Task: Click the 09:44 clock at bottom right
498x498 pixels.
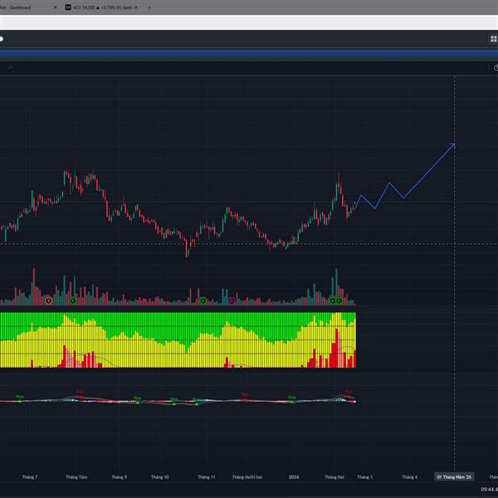Action: click(x=488, y=491)
